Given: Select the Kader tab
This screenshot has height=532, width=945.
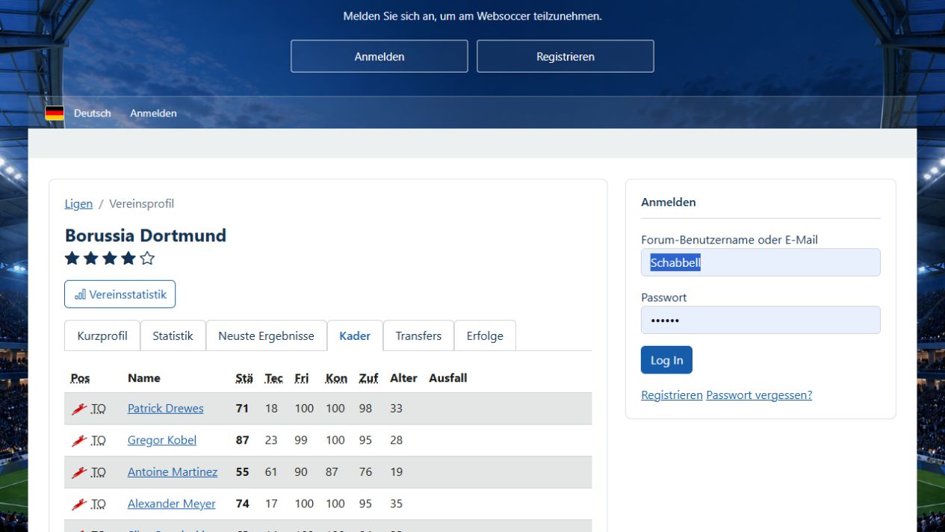Looking at the screenshot, I should [x=355, y=336].
